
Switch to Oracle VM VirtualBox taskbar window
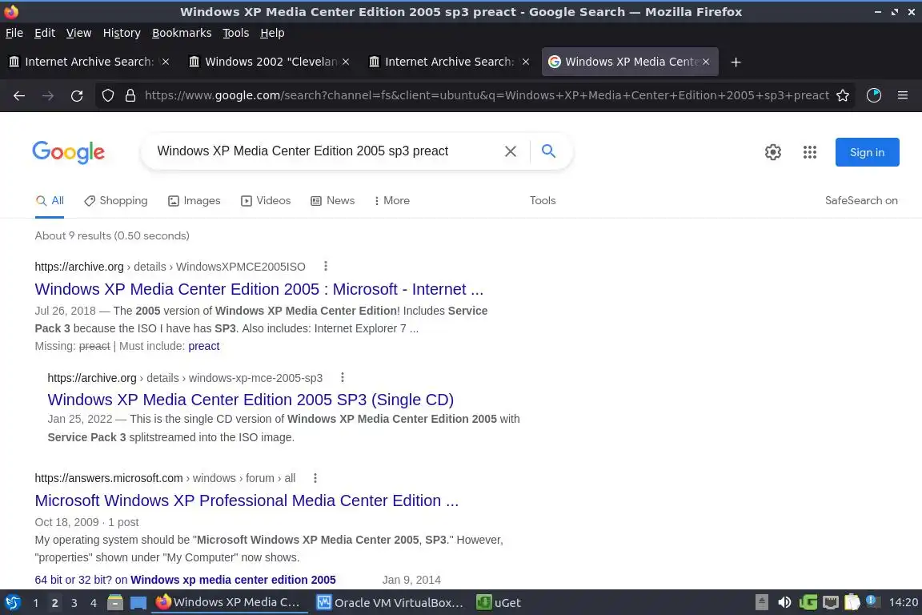point(390,603)
